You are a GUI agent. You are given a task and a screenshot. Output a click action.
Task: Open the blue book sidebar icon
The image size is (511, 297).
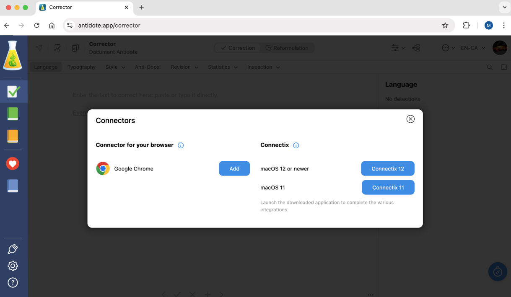[13, 186]
